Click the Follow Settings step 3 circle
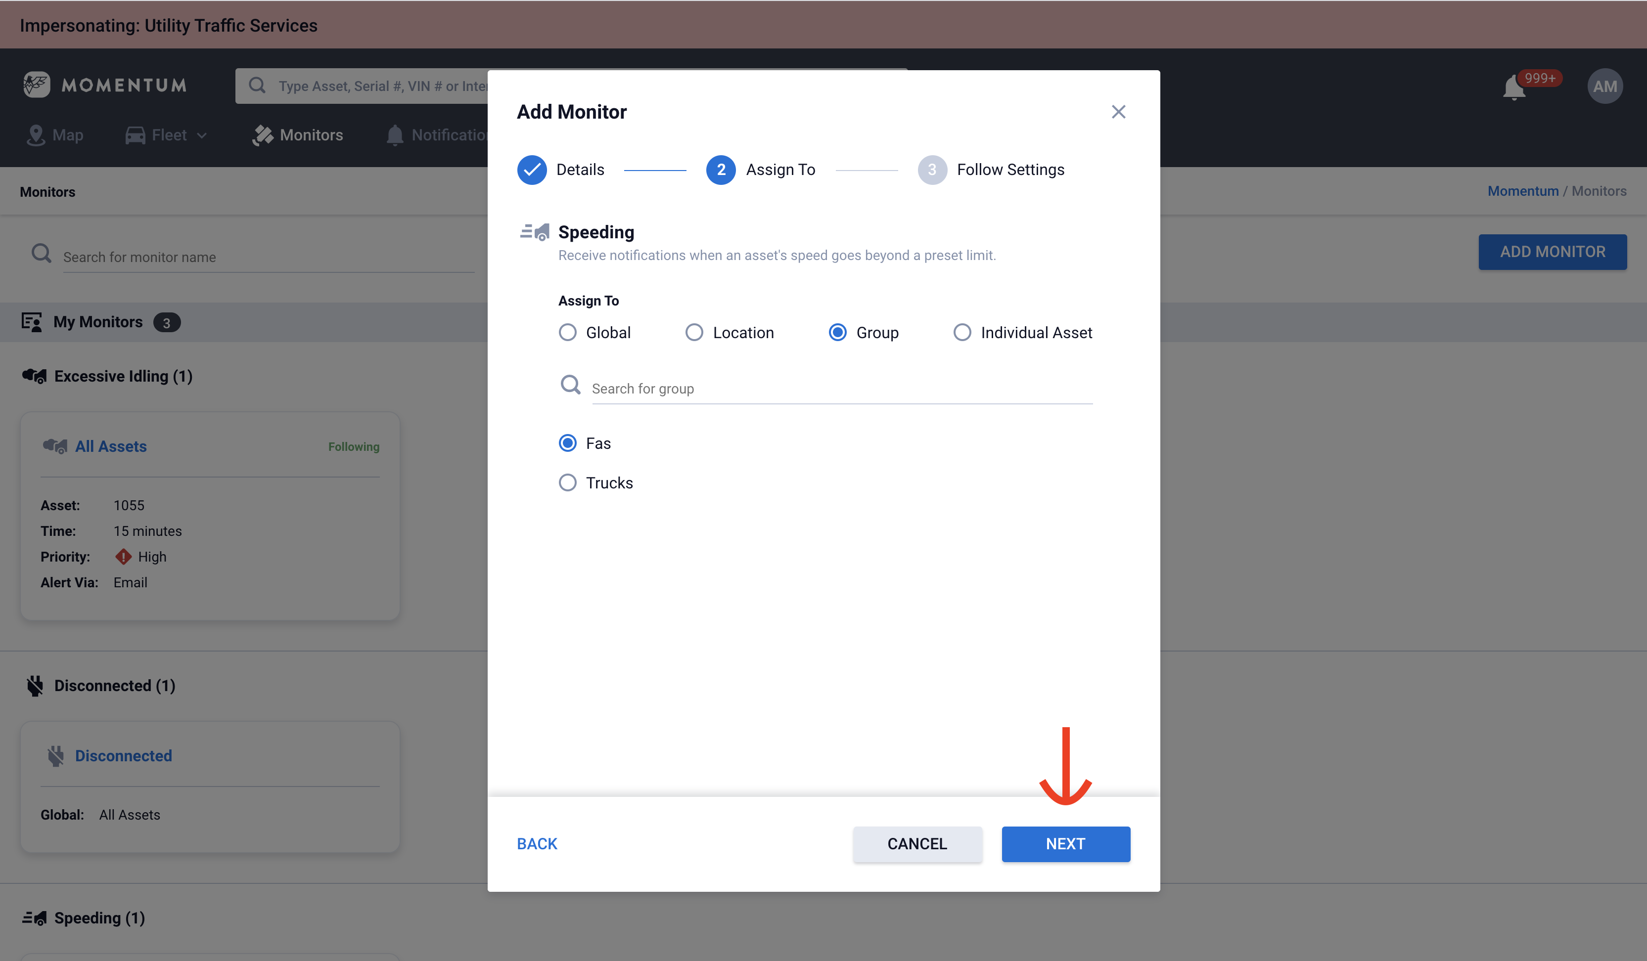 pyautogui.click(x=932, y=170)
